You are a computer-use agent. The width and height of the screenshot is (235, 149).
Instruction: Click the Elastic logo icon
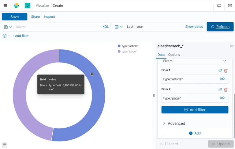[x=17, y=5]
